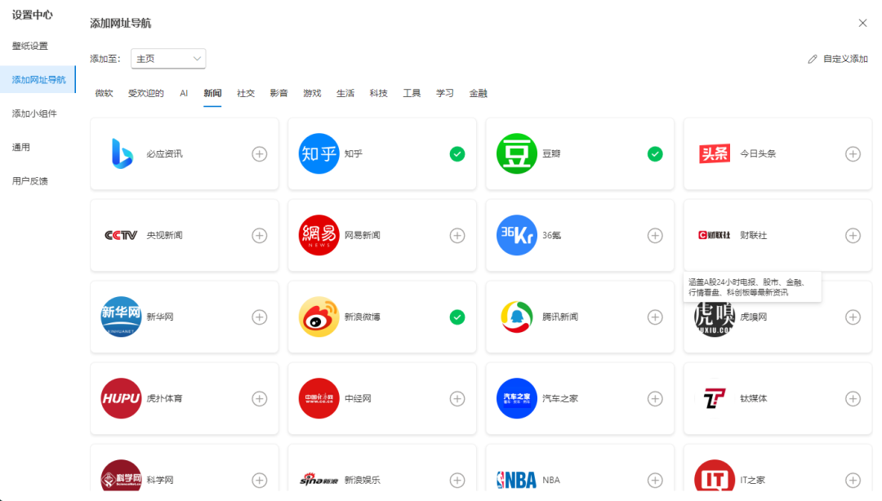Switch to the 科技 category tab

tap(379, 93)
